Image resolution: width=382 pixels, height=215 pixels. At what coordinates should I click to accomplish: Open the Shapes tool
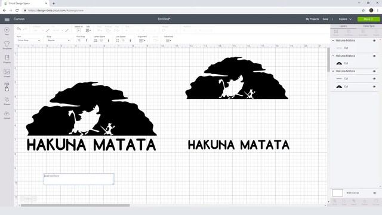[7, 100]
